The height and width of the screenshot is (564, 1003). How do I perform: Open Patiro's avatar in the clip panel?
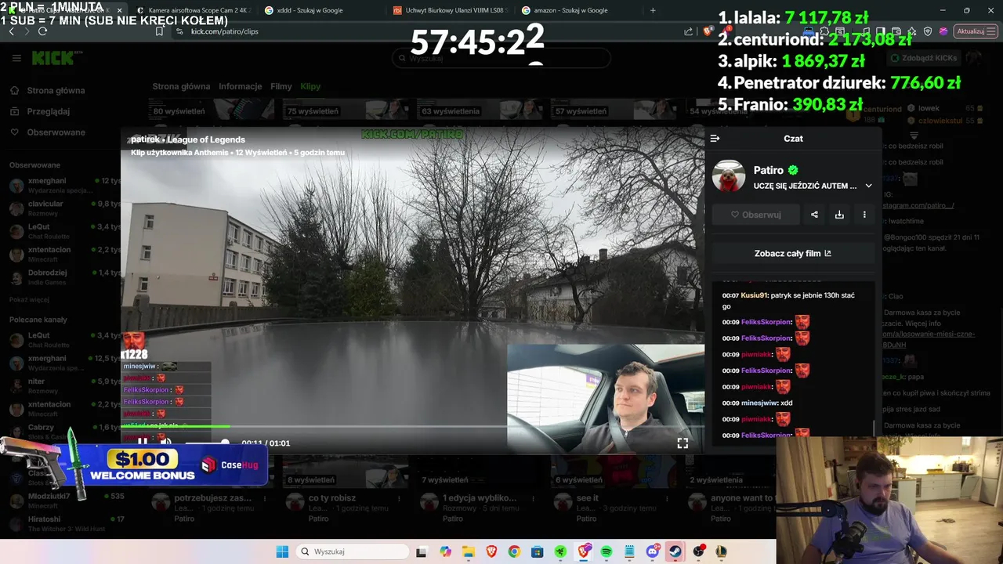click(729, 176)
